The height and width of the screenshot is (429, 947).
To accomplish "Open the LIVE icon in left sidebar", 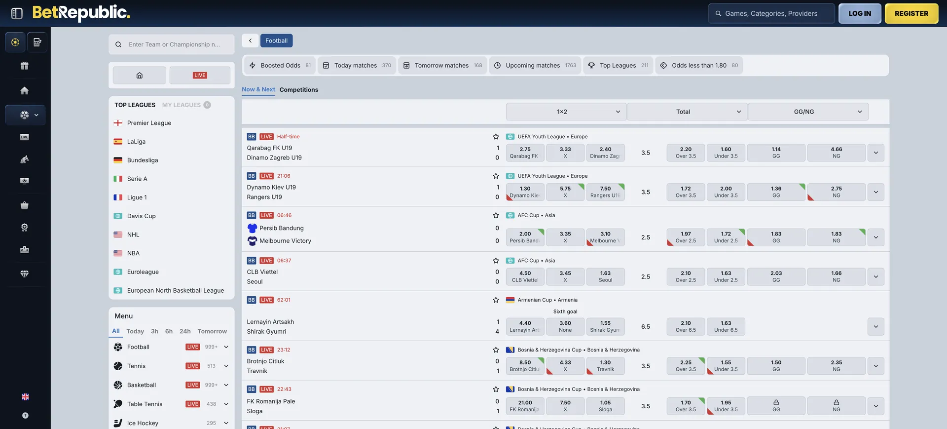I will coord(25,137).
